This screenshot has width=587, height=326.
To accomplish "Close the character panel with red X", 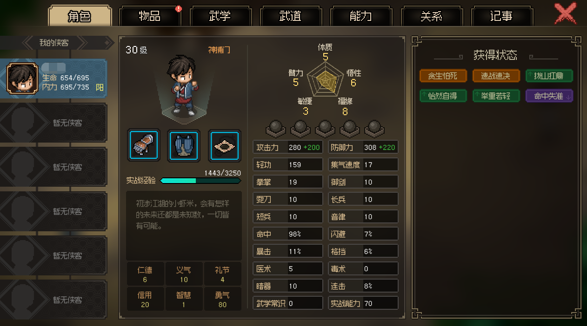I will click(566, 13).
